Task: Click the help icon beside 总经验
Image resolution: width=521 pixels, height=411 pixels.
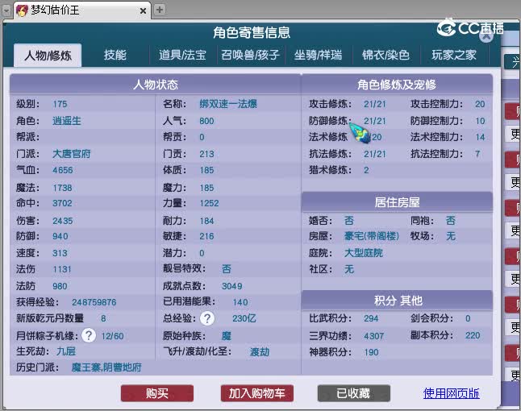Action: point(207,318)
